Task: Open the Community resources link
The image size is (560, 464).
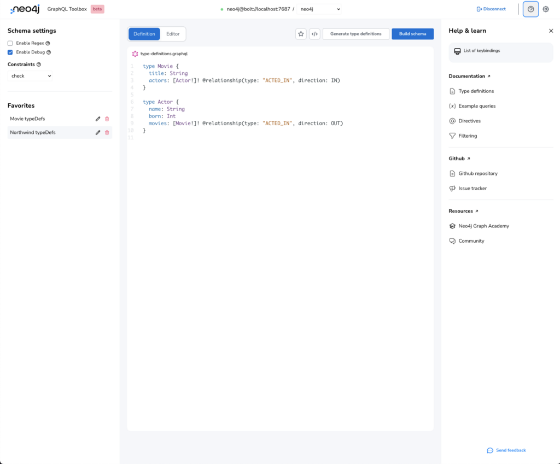Action: (x=471, y=241)
